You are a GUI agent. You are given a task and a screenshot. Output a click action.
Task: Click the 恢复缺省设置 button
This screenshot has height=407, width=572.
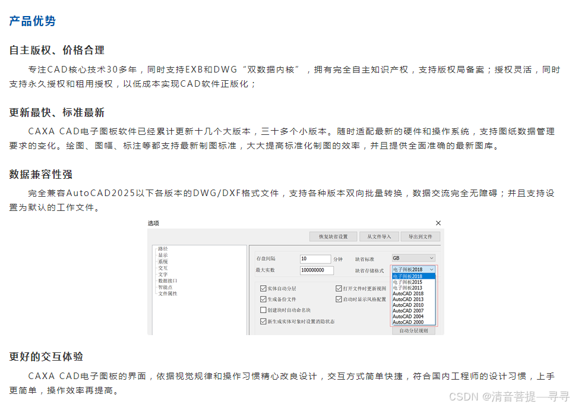333,236
